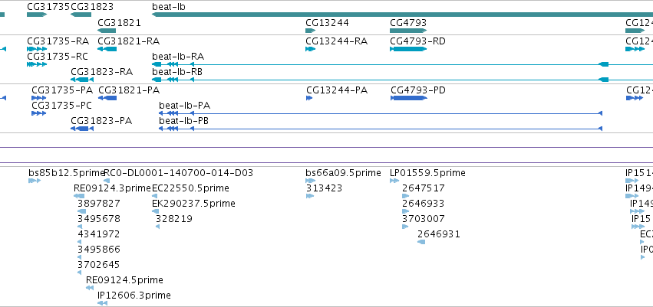Open the RC0-DL0001-140700-014-D03 label
653x307 pixels.
point(178,173)
